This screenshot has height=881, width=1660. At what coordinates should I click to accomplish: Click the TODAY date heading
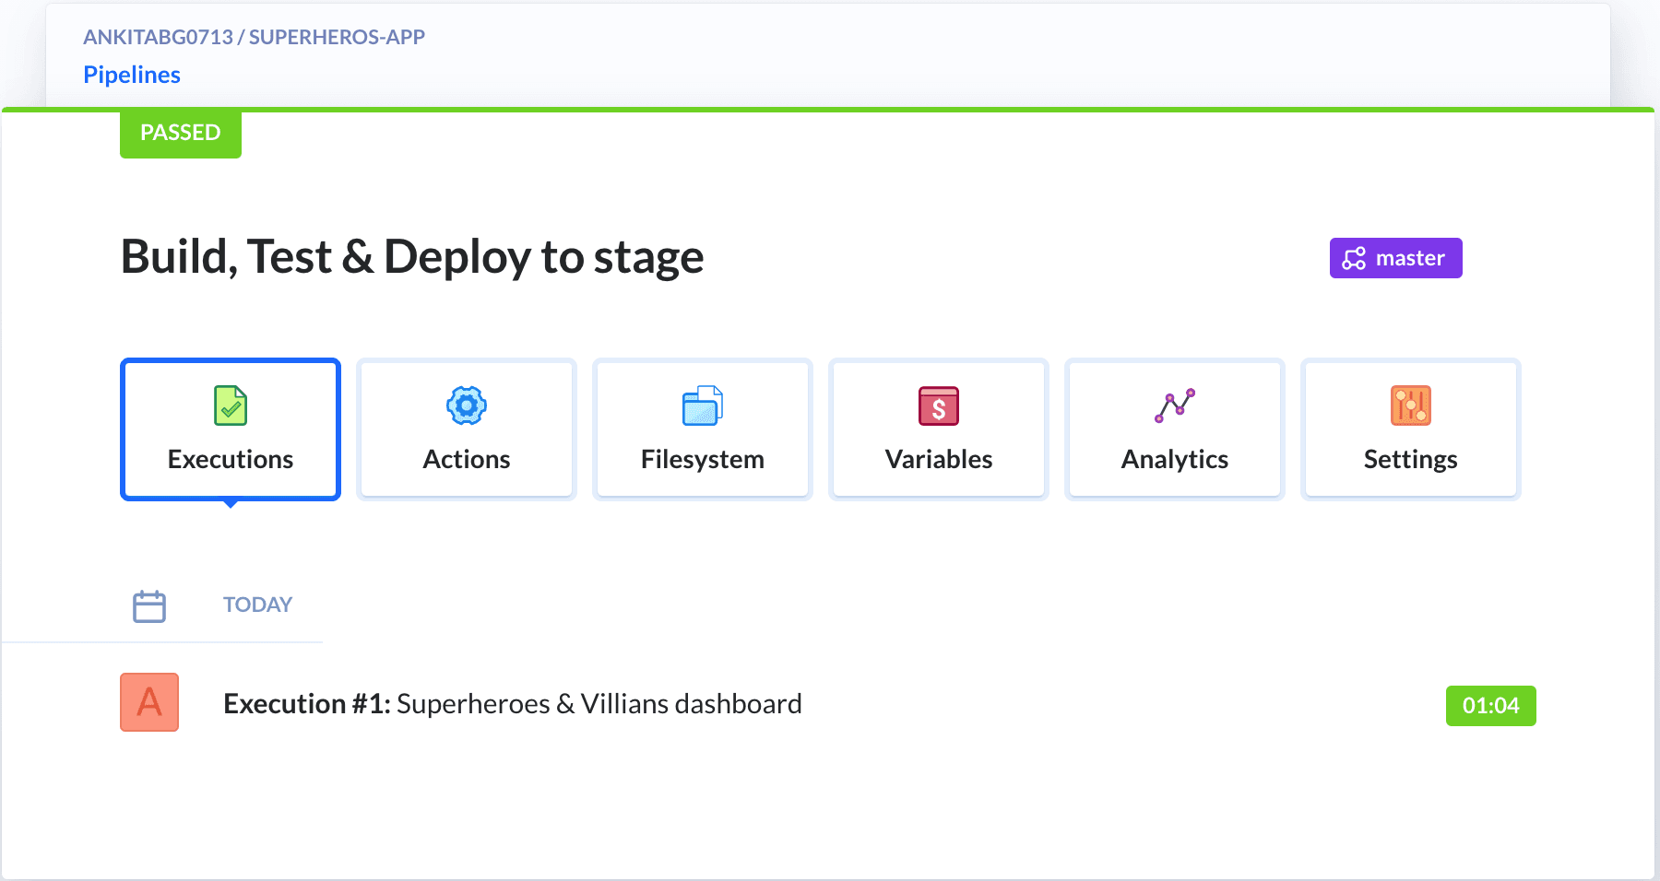[257, 605]
